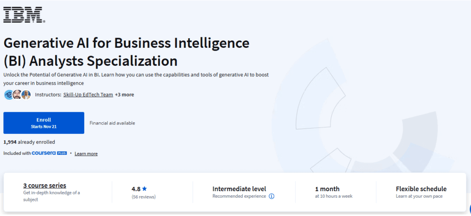Open the 3 course series link
The image size is (471, 216).
coord(45,185)
